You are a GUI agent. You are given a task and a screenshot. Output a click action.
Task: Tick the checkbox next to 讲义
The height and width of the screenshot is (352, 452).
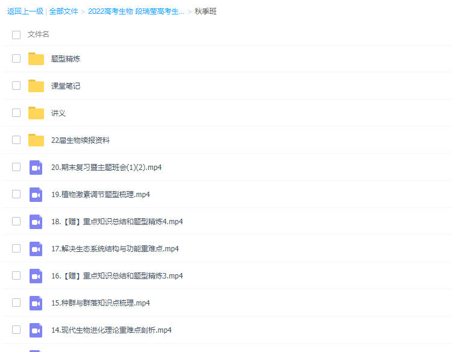point(16,113)
